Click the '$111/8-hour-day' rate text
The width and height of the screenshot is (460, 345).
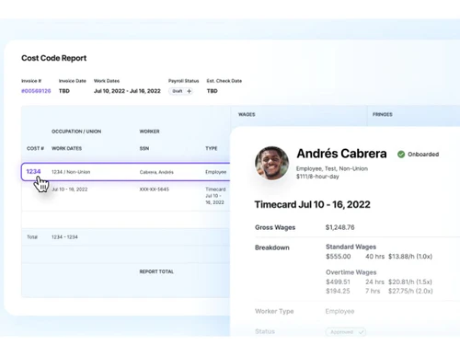tap(317, 177)
